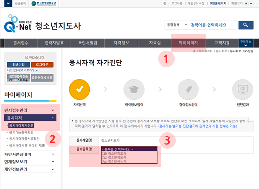Screen dimensions: 259x189
Task: Select 응시자격서류 온라인 제출 sidebar item
Action: click(27, 145)
